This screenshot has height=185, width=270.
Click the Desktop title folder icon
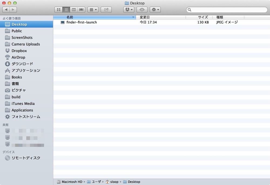[127, 3]
